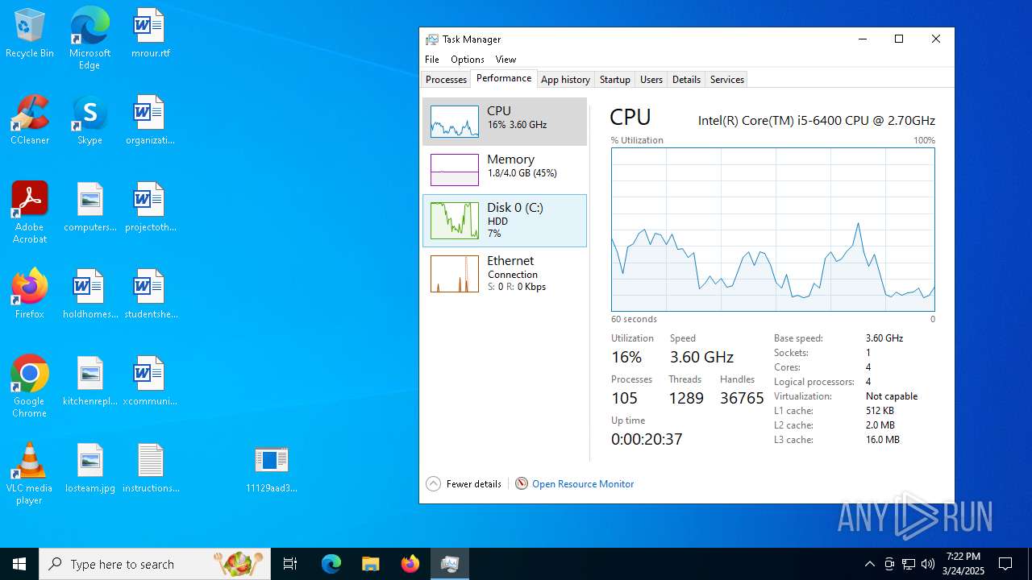Minimize the Task Manager window

(862, 39)
